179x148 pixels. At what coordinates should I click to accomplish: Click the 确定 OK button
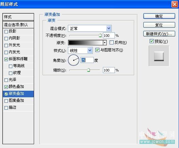tap(159, 16)
